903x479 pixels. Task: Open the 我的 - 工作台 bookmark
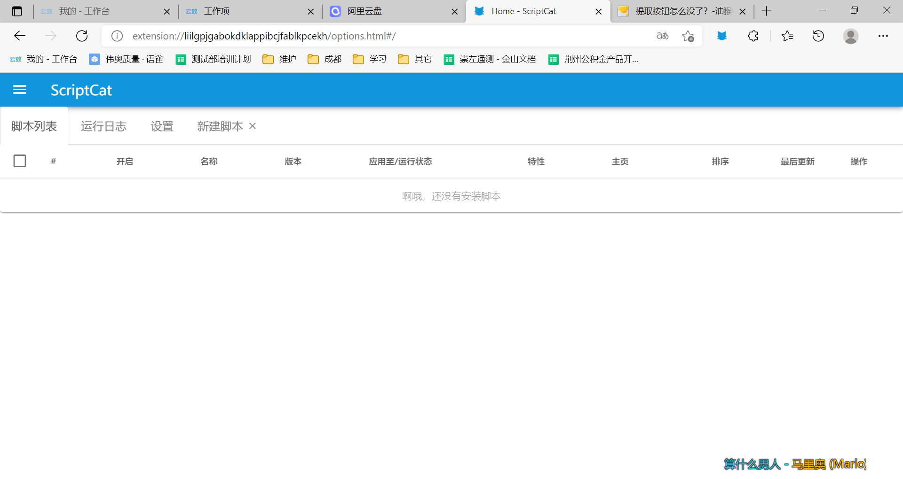point(43,59)
